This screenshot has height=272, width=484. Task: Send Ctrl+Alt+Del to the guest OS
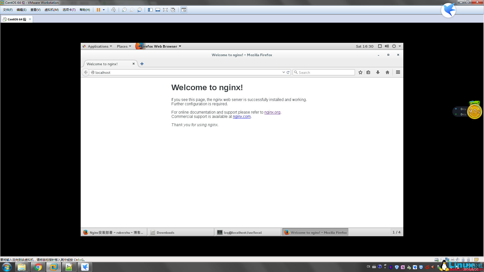click(114, 10)
